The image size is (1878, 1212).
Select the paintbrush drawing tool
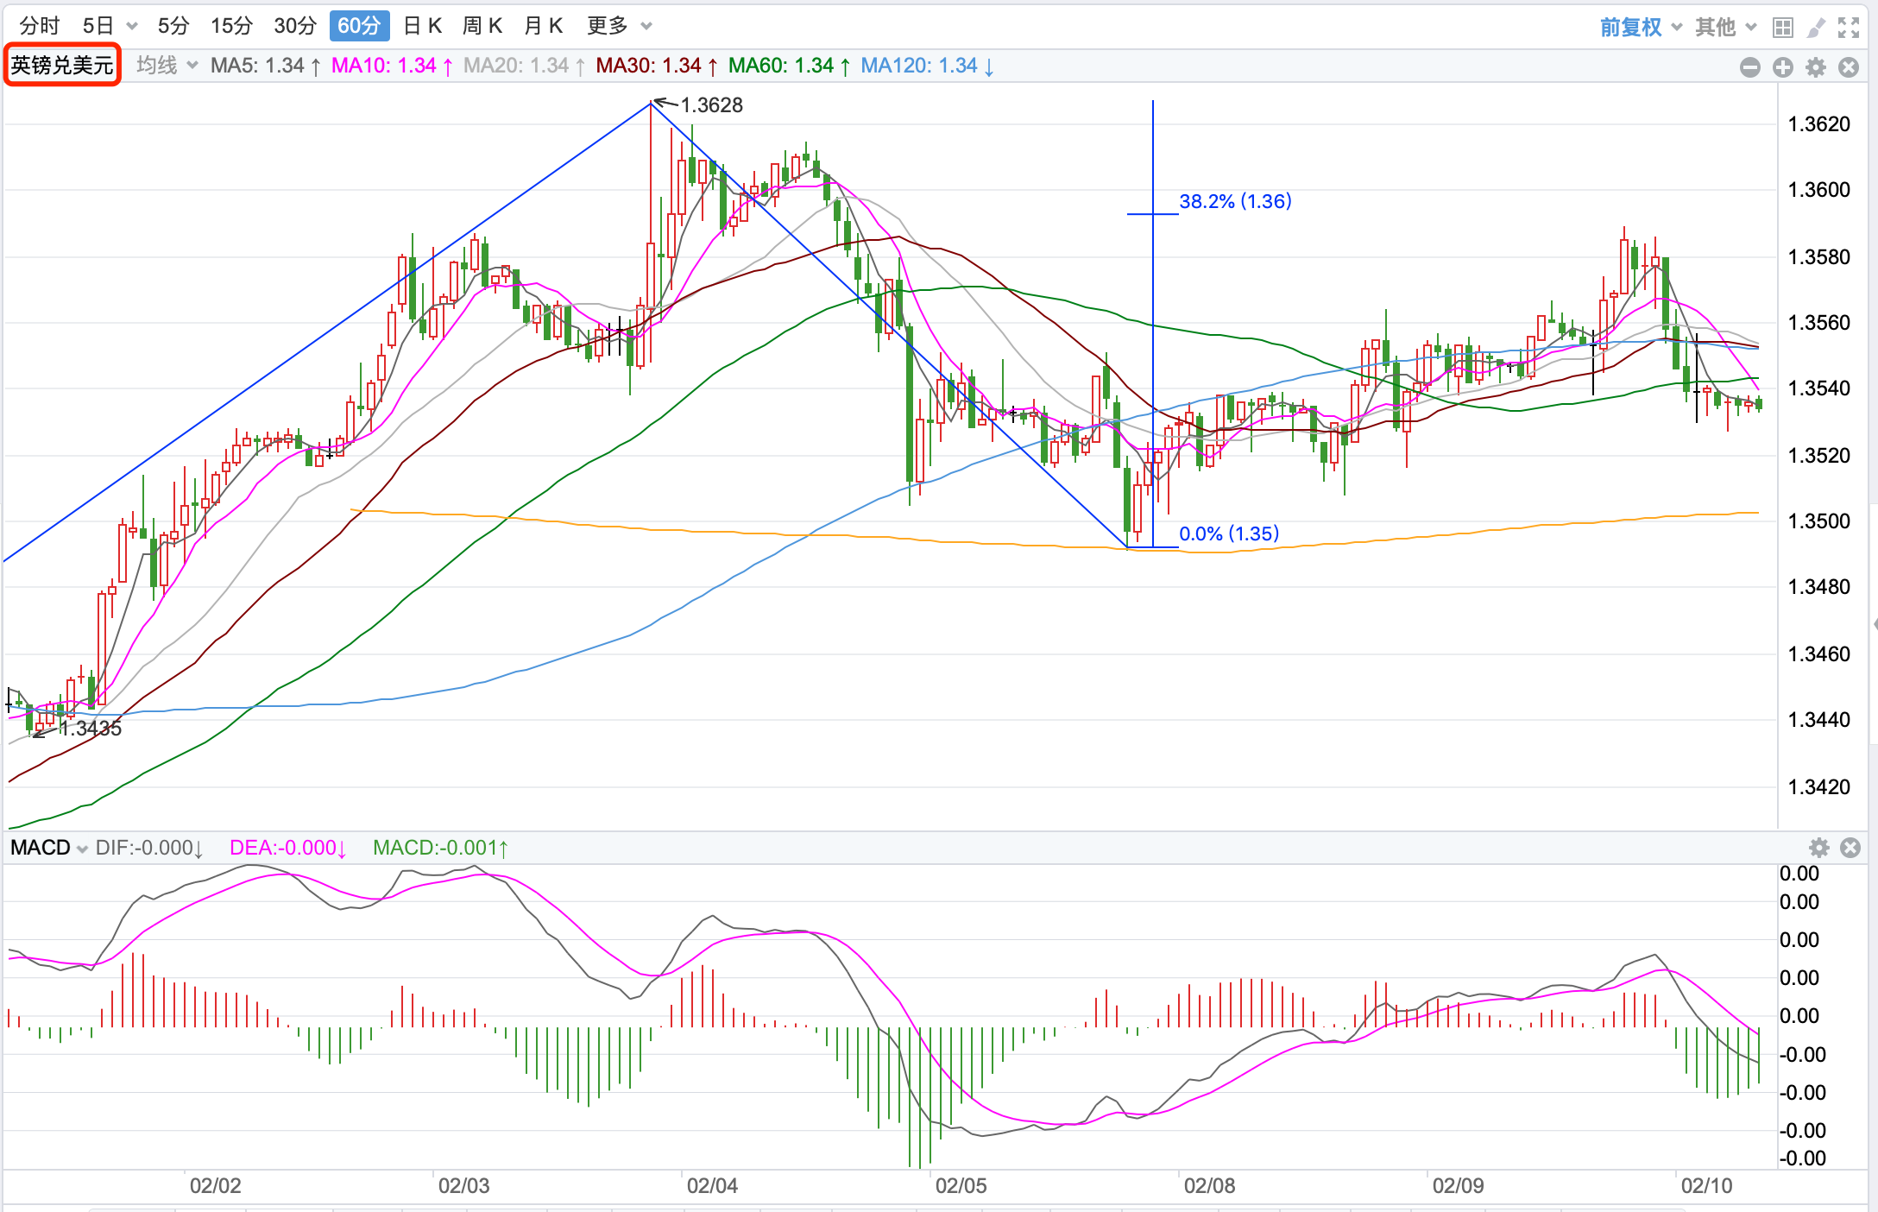pos(1816,28)
